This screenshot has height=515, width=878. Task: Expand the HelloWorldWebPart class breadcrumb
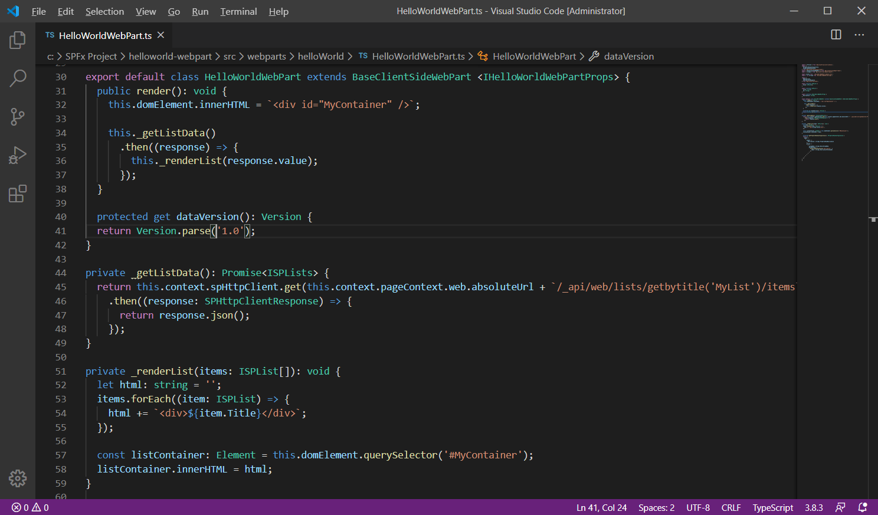click(x=534, y=57)
